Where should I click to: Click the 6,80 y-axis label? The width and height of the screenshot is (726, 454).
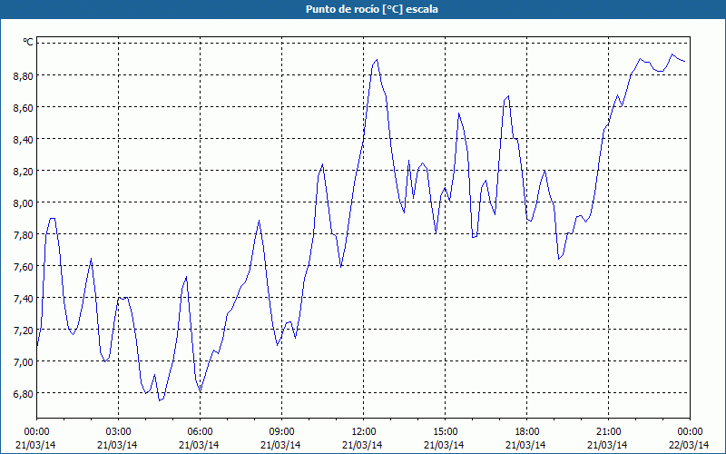coord(24,393)
